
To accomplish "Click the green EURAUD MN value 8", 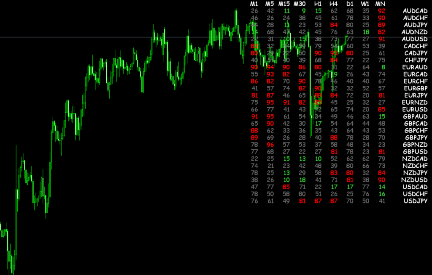I will tap(383, 67).
